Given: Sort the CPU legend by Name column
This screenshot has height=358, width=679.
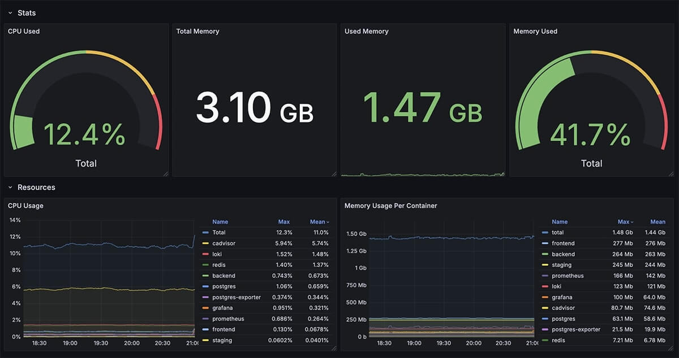Looking at the screenshot, I should tap(220, 221).
